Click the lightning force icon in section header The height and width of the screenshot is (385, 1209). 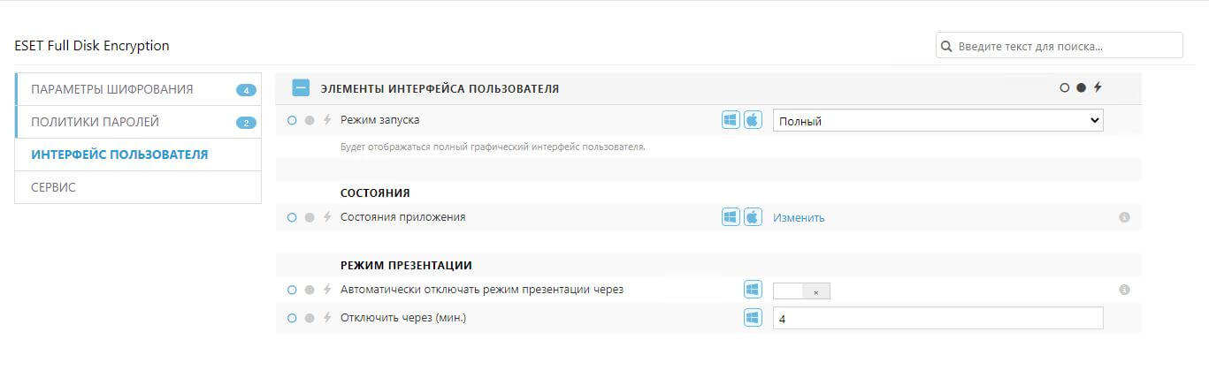click(1098, 87)
